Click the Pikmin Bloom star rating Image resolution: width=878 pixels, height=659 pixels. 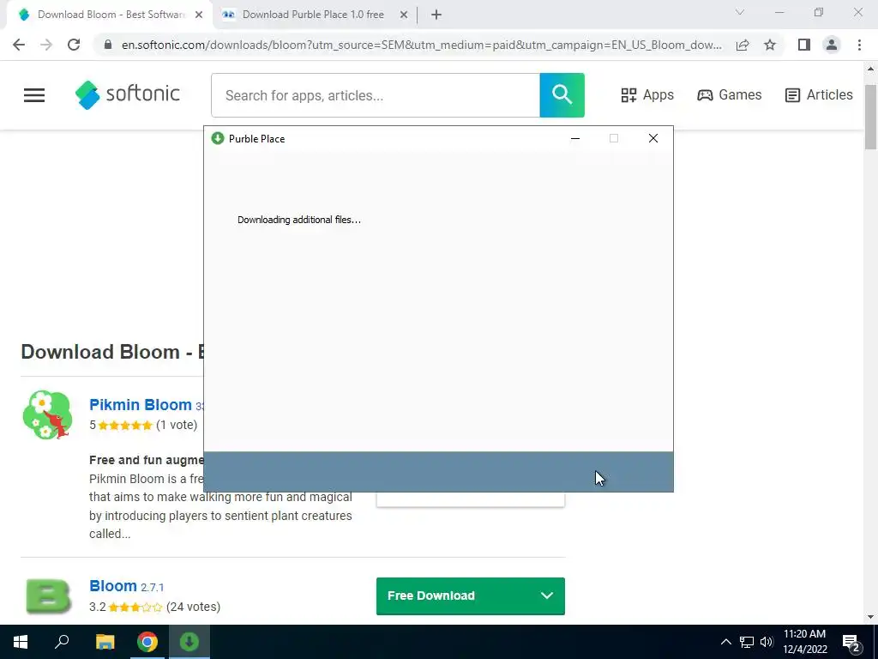tap(125, 426)
